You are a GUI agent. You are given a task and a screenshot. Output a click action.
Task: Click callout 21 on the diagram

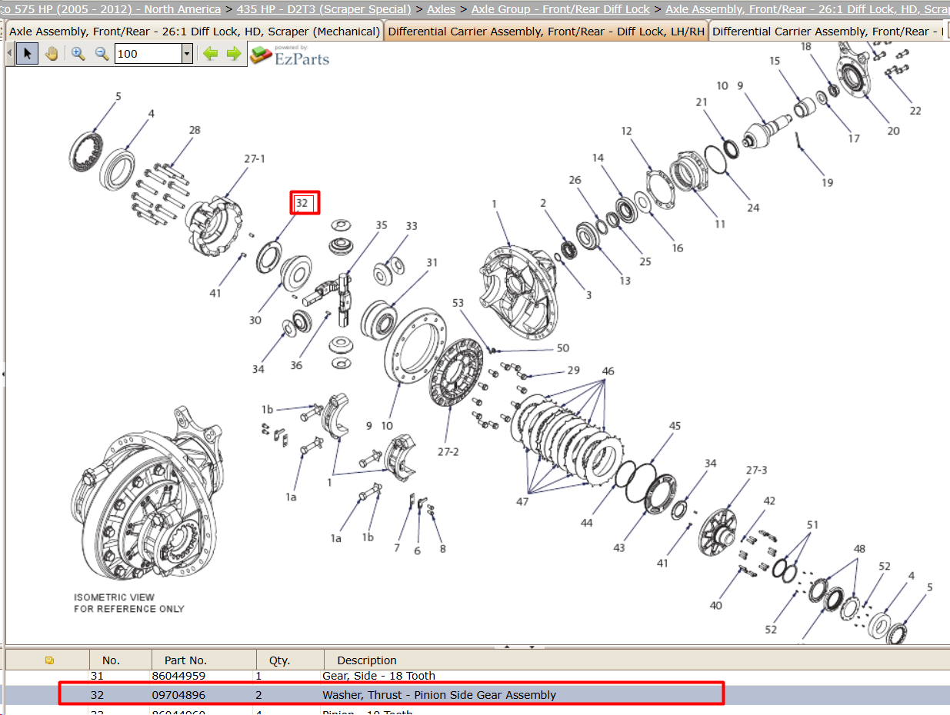tap(701, 102)
